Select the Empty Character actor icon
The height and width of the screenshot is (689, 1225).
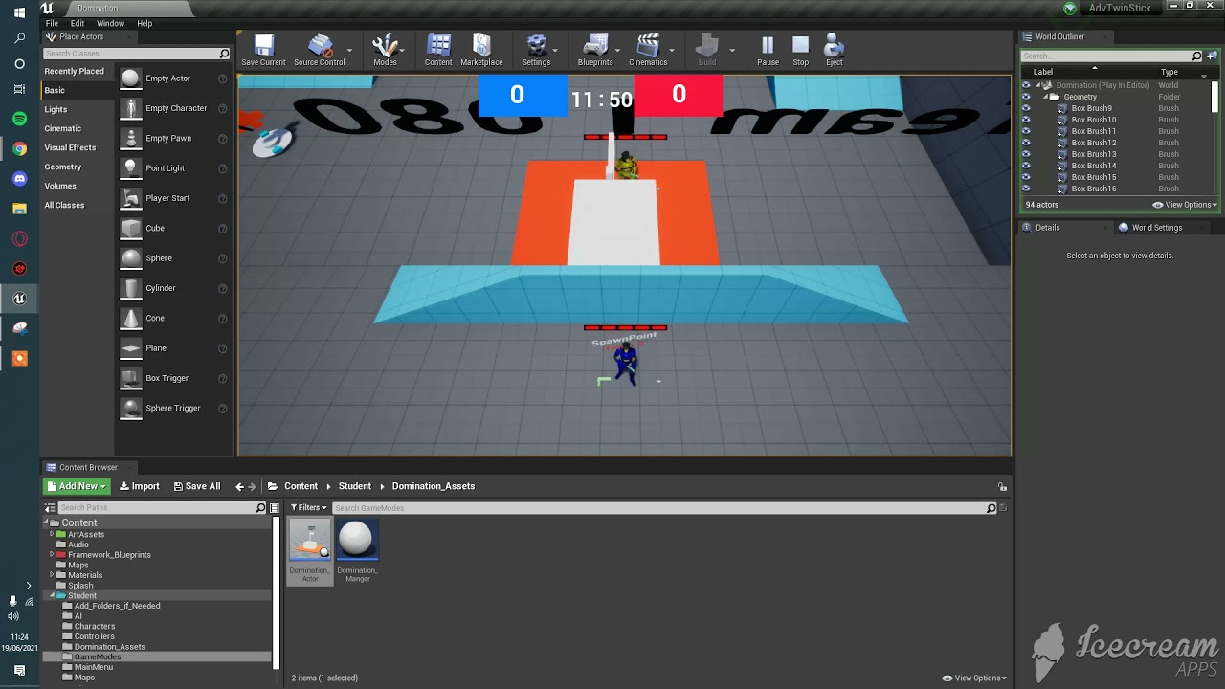coord(130,108)
